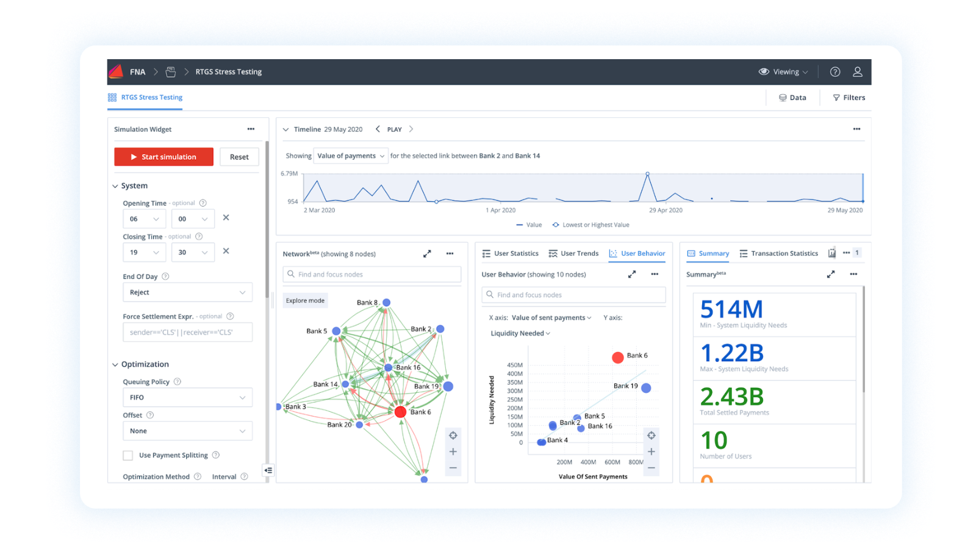Zoom out on the Network graph
Screen dimensions: 976x549
click(453, 468)
